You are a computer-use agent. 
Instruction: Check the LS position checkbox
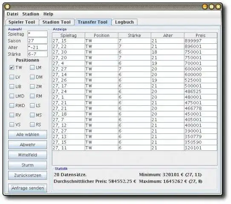pyautogui.click(x=32, y=105)
